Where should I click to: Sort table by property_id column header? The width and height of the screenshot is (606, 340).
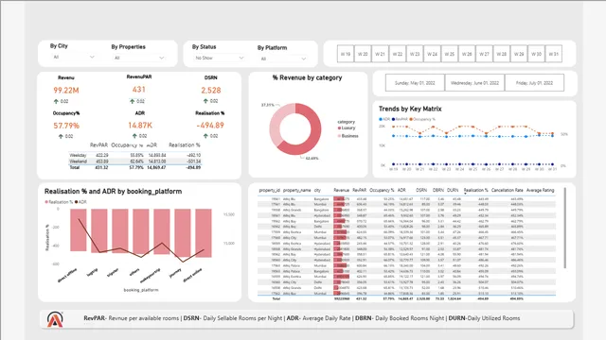point(269,190)
